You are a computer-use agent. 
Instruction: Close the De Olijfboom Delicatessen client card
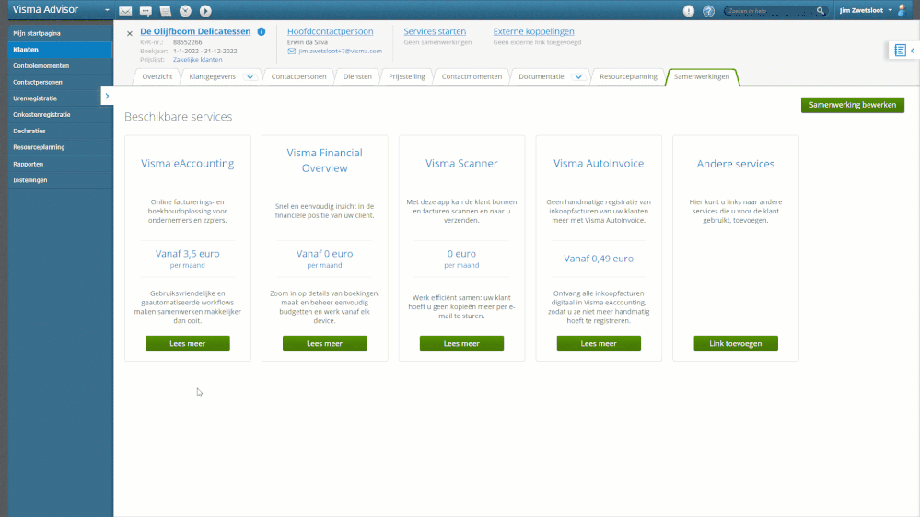[130, 33]
